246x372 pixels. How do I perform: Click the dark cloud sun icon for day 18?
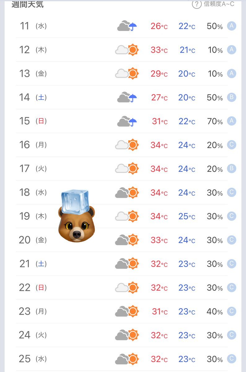127,193
